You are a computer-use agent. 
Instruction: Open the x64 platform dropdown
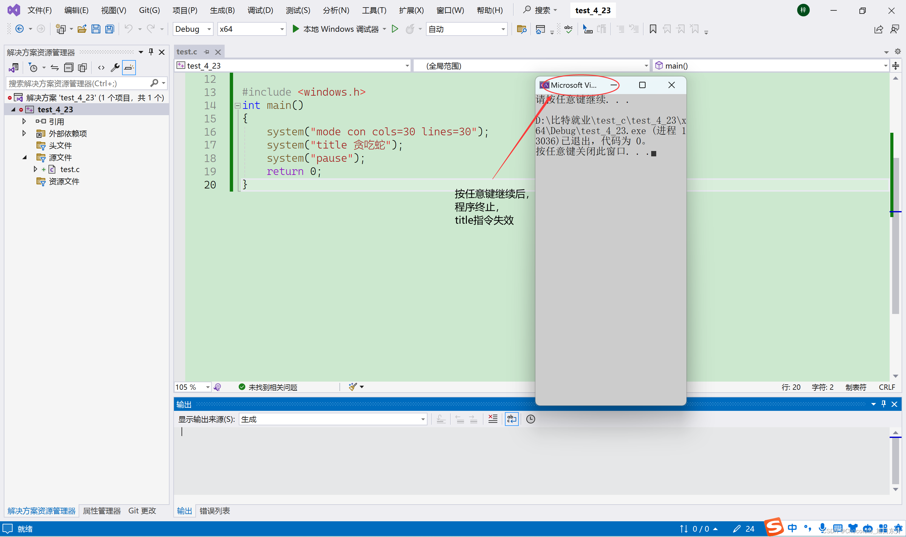click(252, 29)
